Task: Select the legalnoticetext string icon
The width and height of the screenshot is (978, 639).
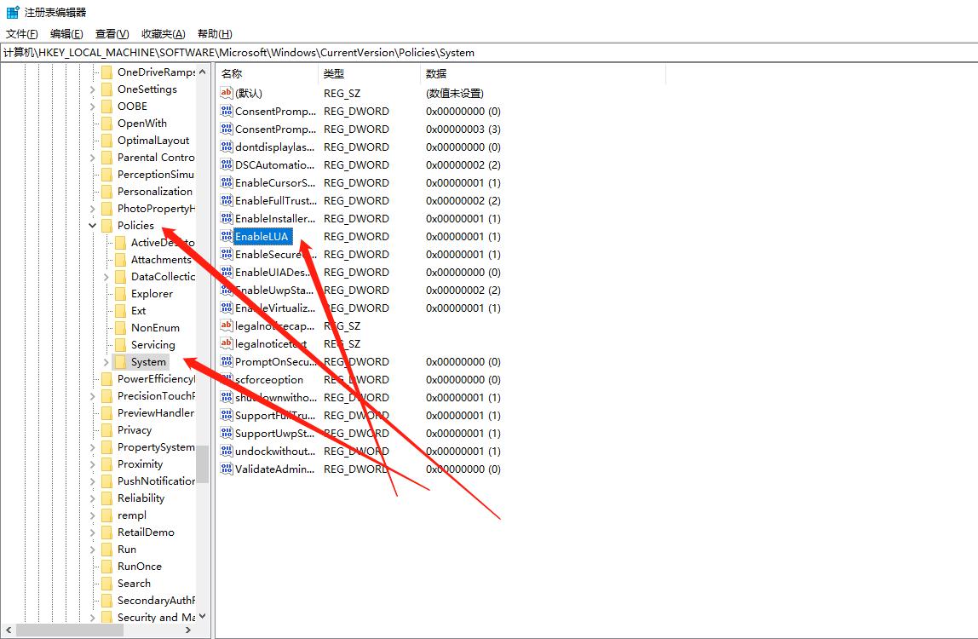Action: 227,344
